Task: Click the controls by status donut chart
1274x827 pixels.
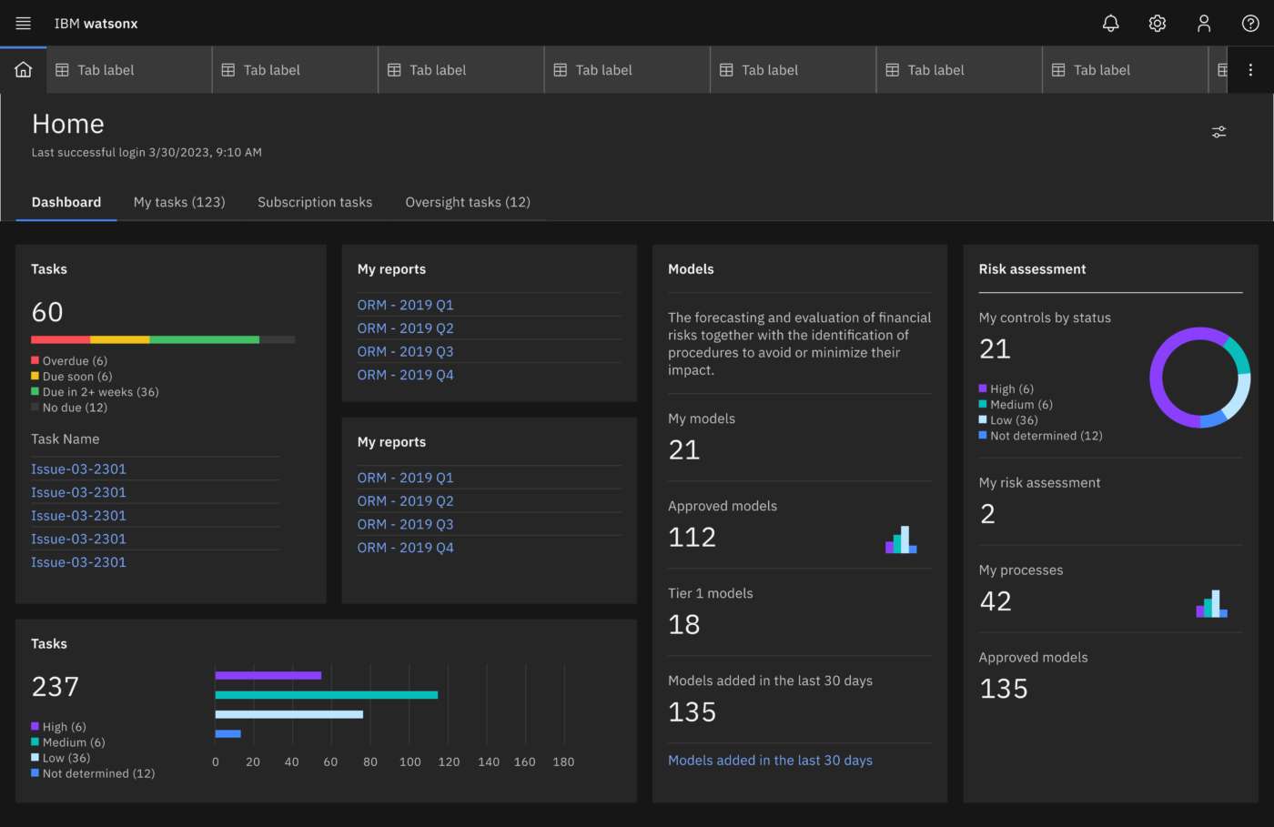Action: click(x=1199, y=378)
